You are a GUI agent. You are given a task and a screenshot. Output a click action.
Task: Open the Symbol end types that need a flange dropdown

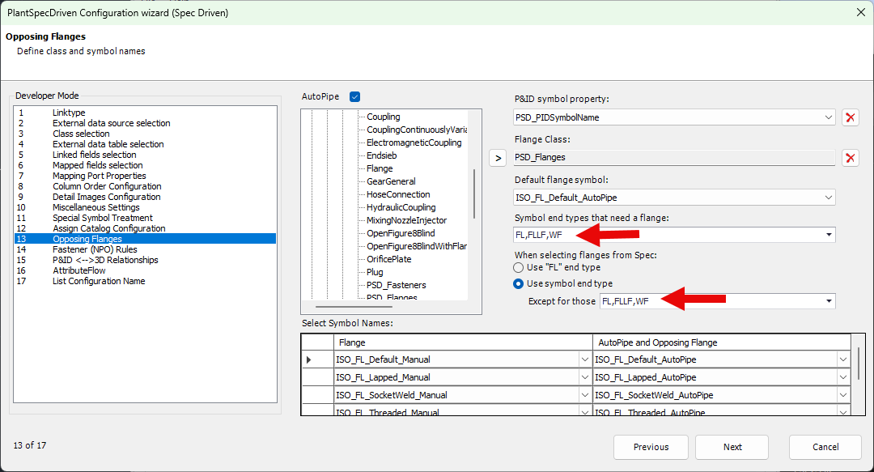click(828, 236)
